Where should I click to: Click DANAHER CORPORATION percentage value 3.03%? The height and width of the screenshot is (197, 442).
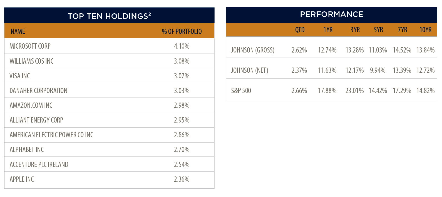(182, 91)
